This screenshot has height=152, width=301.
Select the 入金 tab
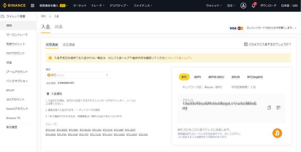[46, 27]
